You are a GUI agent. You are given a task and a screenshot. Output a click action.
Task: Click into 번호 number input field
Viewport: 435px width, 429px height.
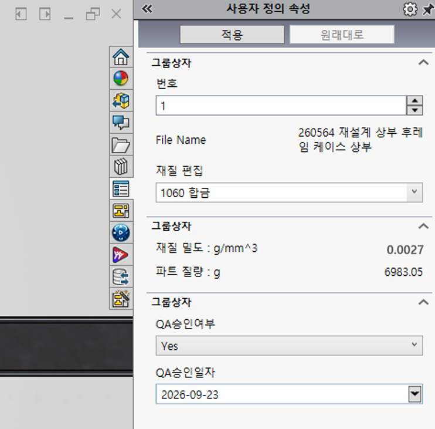[x=281, y=106]
